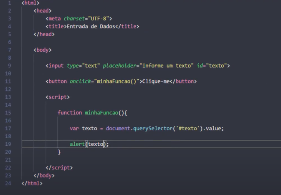The image size is (281, 195).
Task: Click line number 24 in the gutter
Action: click(8, 183)
